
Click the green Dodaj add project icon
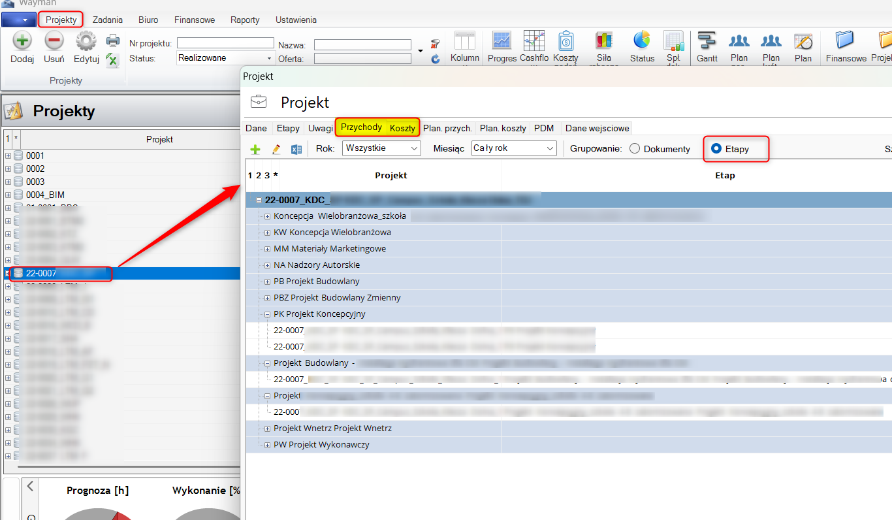pos(22,41)
